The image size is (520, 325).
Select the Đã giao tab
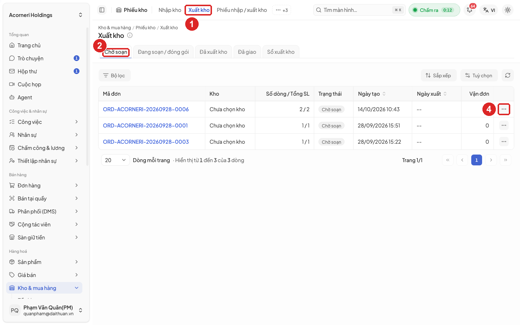click(247, 52)
